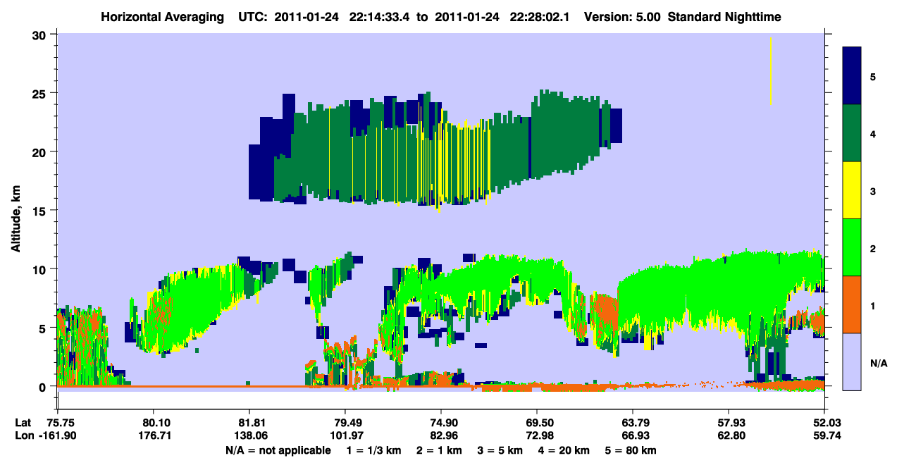Image resolution: width=916 pixels, height=470 pixels.
Task: Click the latitude value 75.75
Action: click(60, 422)
